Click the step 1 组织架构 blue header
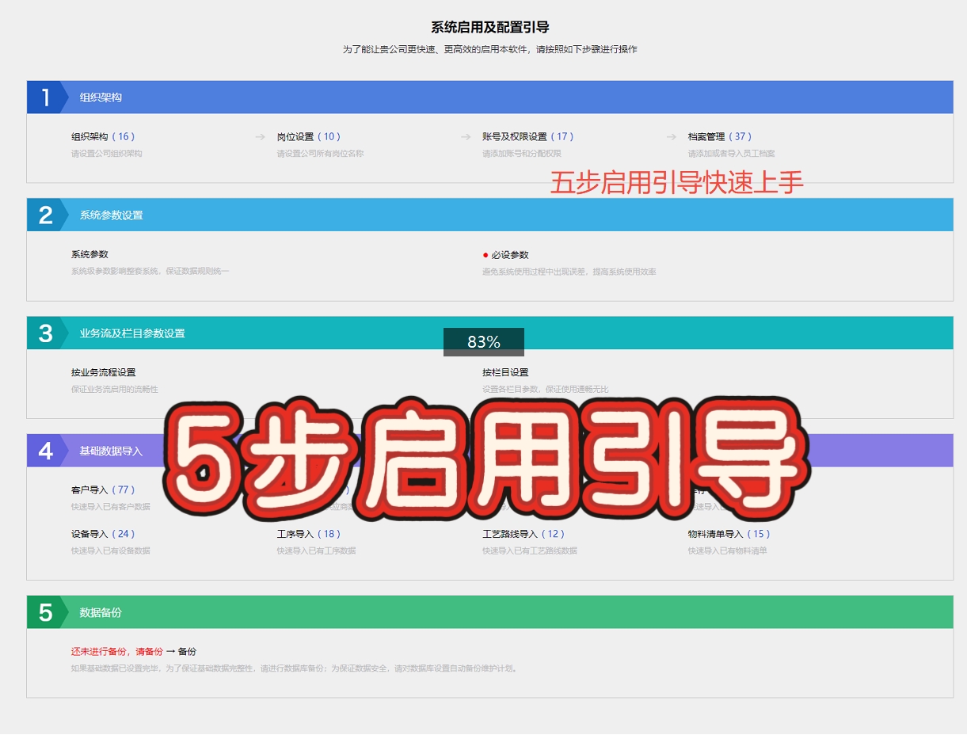The image size is (967, 735). (489, 97)
